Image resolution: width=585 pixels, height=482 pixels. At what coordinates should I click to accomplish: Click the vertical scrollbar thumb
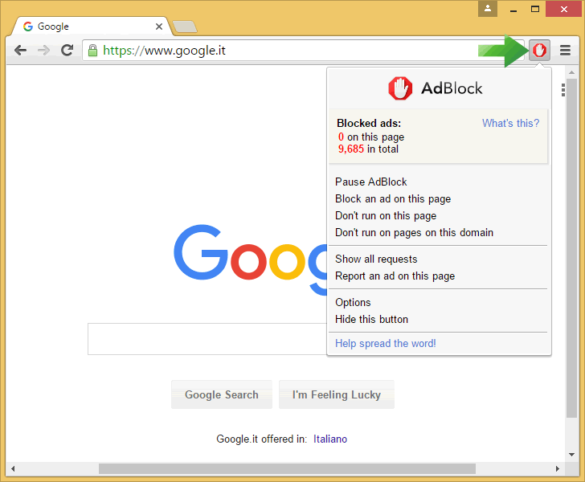pyautogui.click(x=571, y=248)
